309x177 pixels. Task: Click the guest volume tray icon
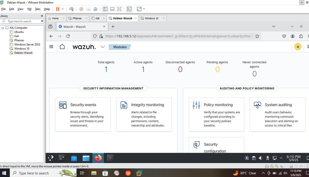261,158
